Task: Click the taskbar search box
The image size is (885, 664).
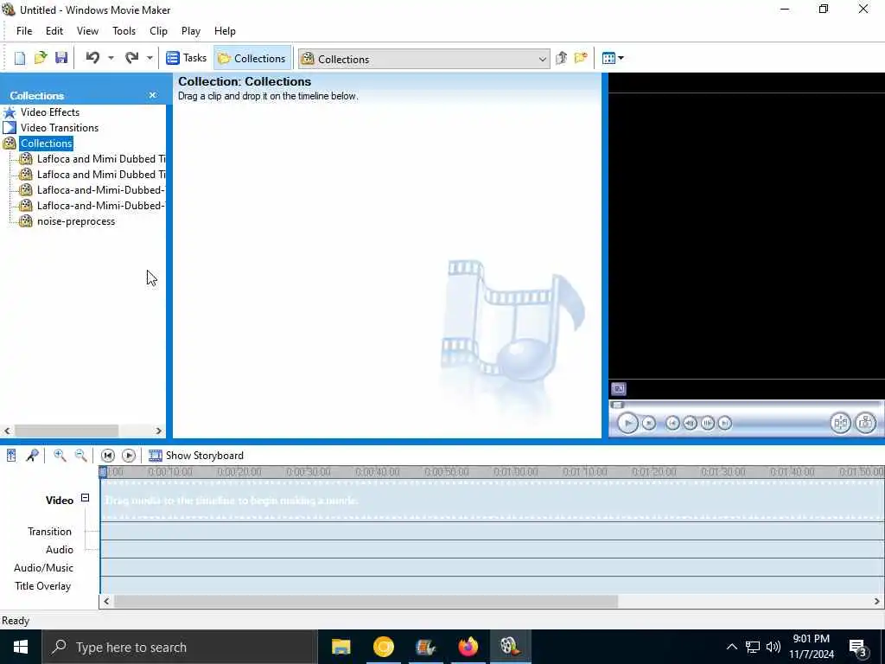Action: (180, 647)
